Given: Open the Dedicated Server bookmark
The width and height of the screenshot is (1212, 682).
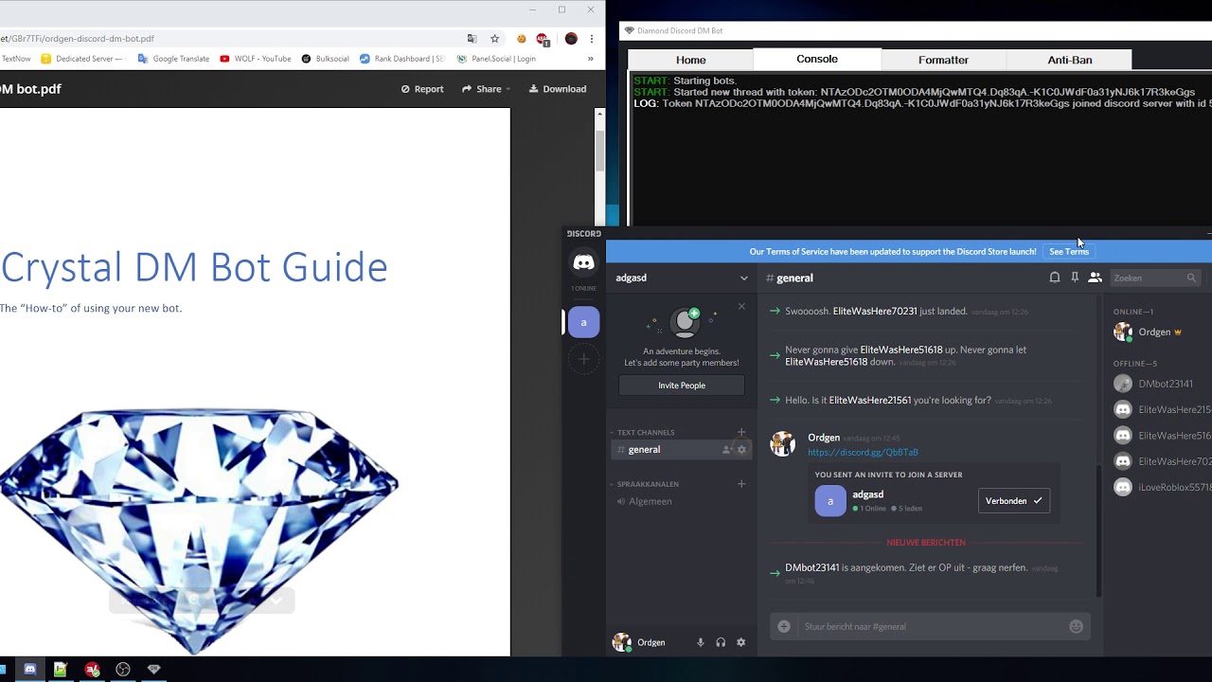Looking at the screenshot, I should click(x=83, y=59).
